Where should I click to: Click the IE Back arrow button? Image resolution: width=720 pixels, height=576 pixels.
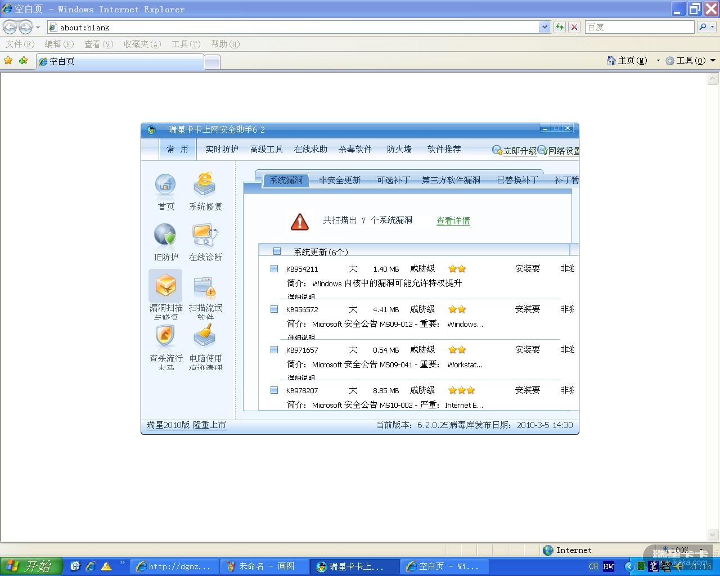(x=10, y=27)
